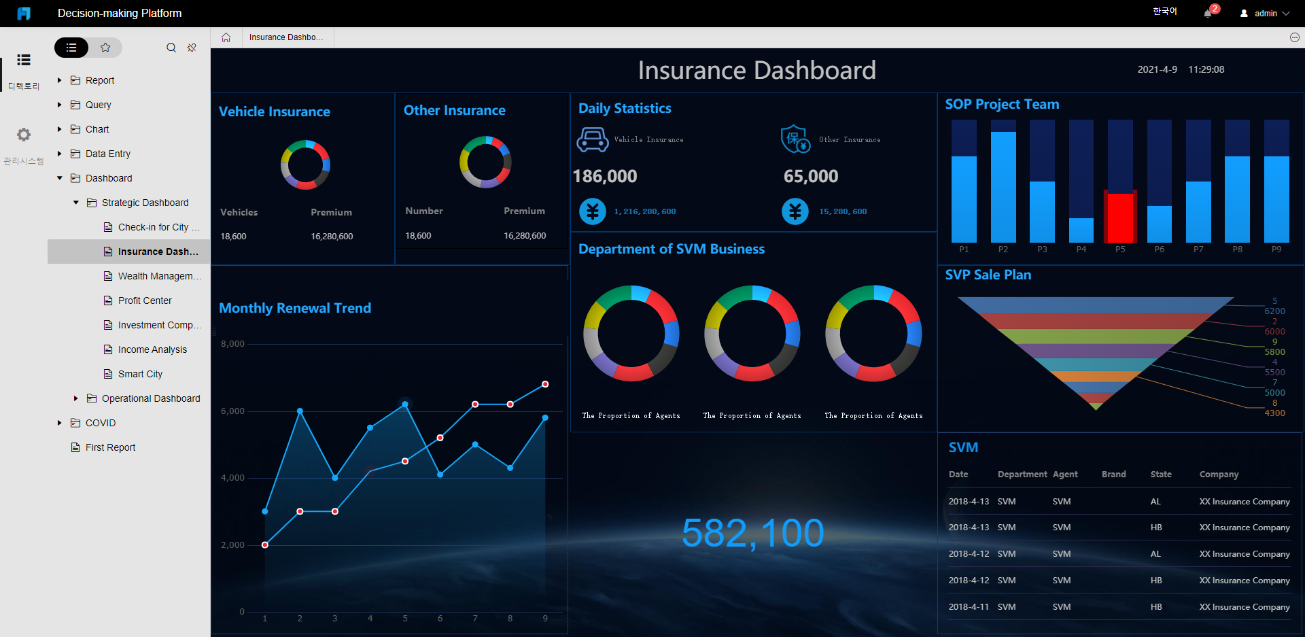Viewport: 1305px width, 637px height.
Task: Click the Other Insurance shield icon
Action: pyautogui.click(x=795, y=139)
